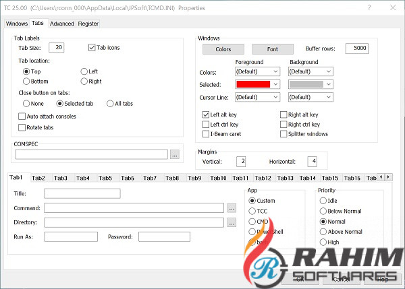
Task: Open Cursor Line Background dropdown
Action: [x=329, y=97]
